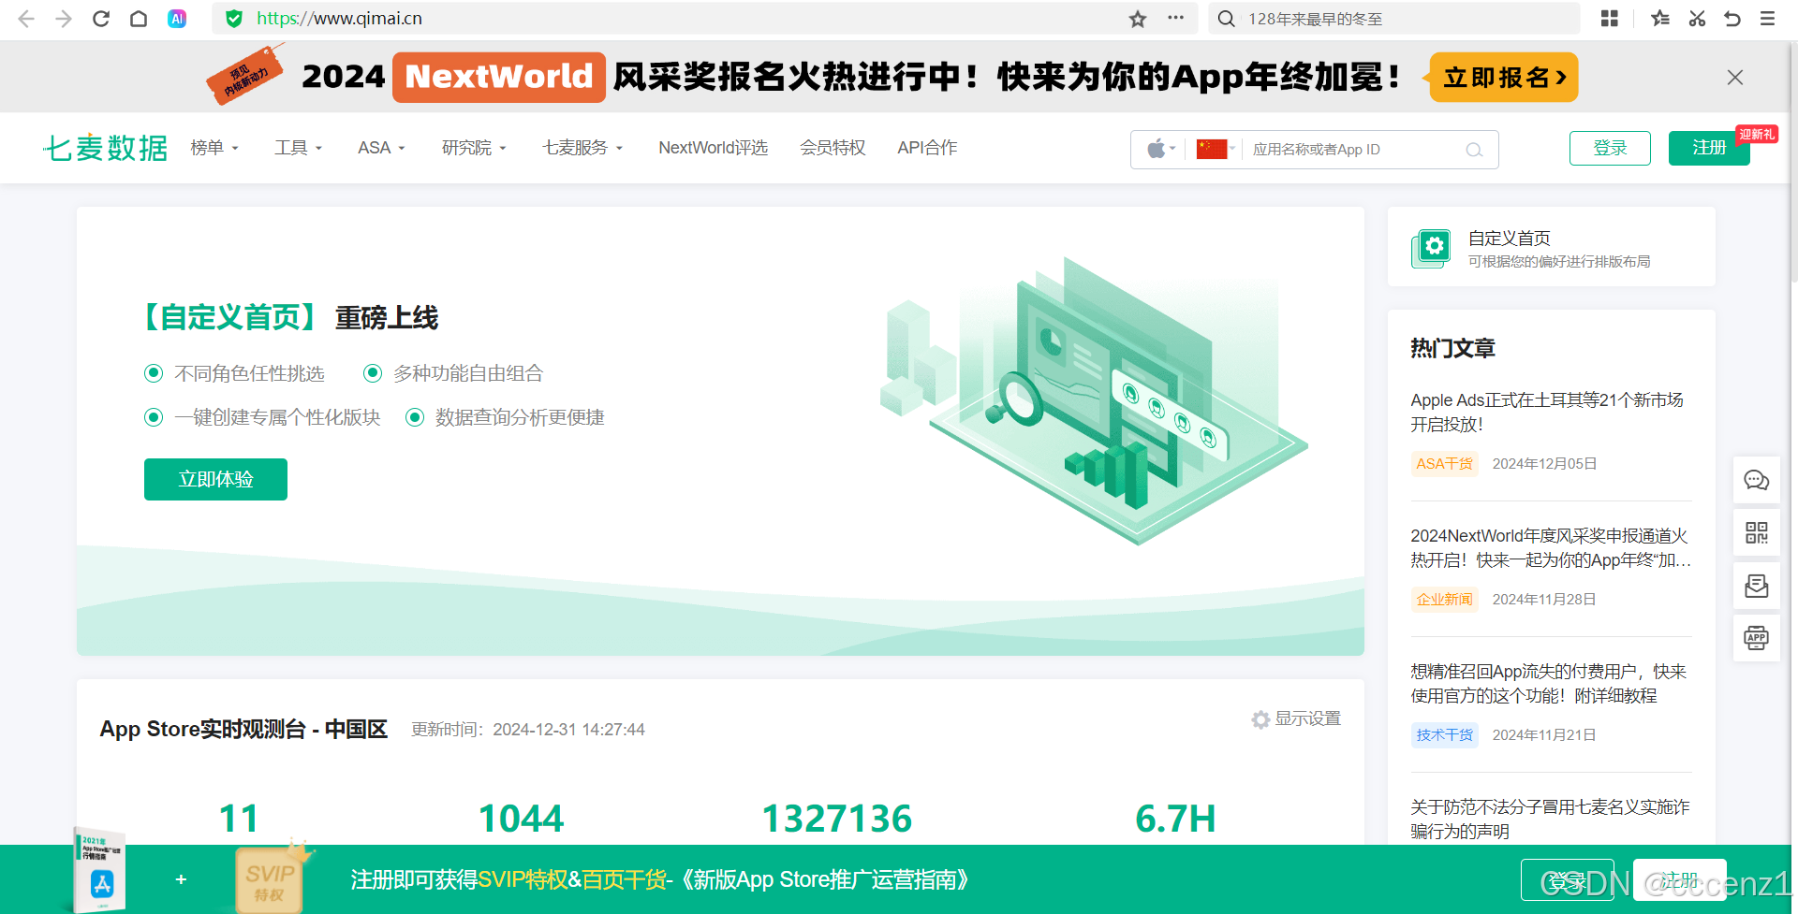Image resolution: width=1798 pixels, height=914 pixels.
Task: Expand the 工具 dropdown menu
Action: 299,148
